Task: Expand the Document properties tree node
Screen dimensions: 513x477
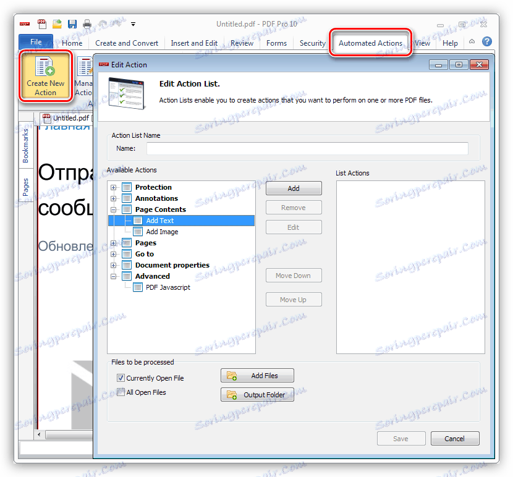Action: [x=113, y=265]
